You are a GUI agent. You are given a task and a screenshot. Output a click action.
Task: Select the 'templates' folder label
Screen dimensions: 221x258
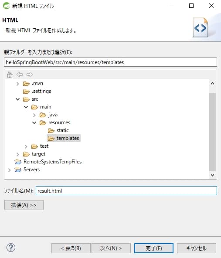(68, 138)
